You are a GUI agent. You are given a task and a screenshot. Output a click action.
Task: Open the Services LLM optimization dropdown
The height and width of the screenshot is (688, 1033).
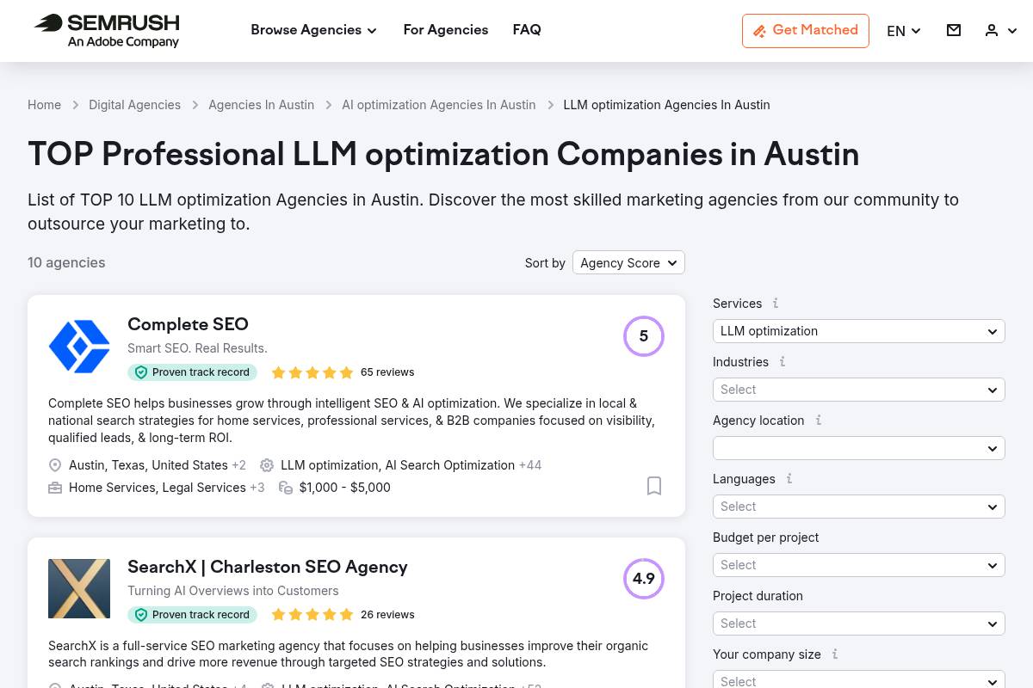(859, 331)
